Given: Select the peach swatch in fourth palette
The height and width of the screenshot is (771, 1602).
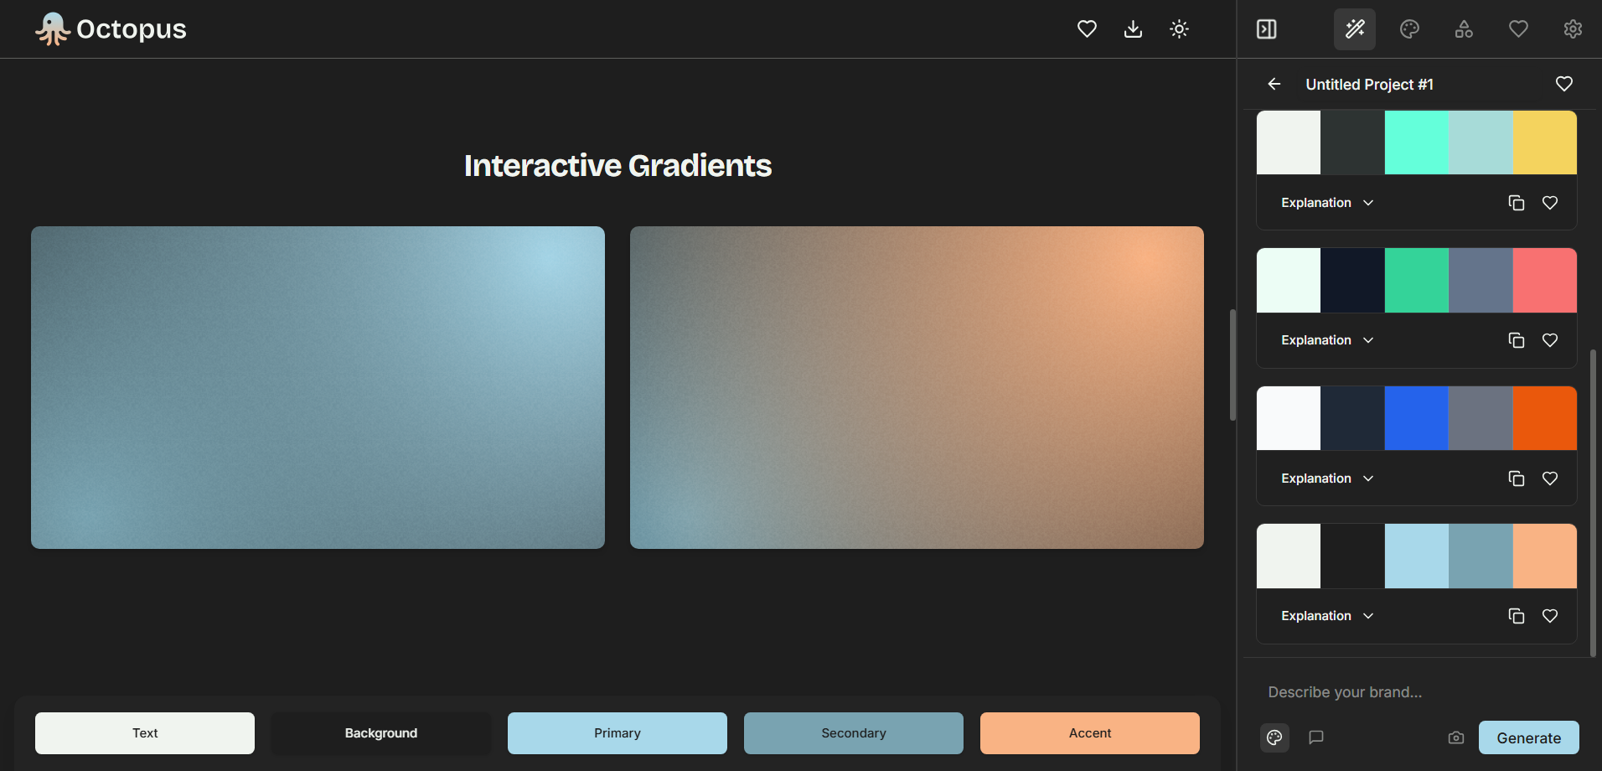Looking at the screenshot, I should [1544, 556].
